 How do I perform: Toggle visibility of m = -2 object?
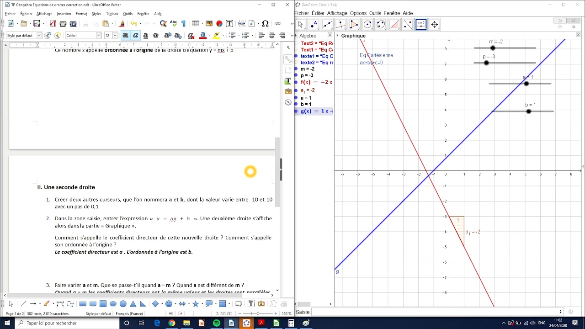297,69
